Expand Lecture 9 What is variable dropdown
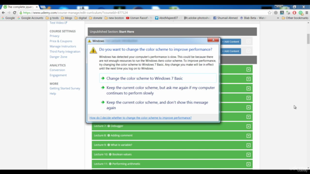This screenshot has width=310, height=174. pos(248,145)
